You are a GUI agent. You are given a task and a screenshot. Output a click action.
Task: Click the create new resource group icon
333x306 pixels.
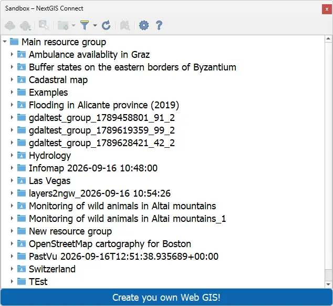(x=63, y=26)
